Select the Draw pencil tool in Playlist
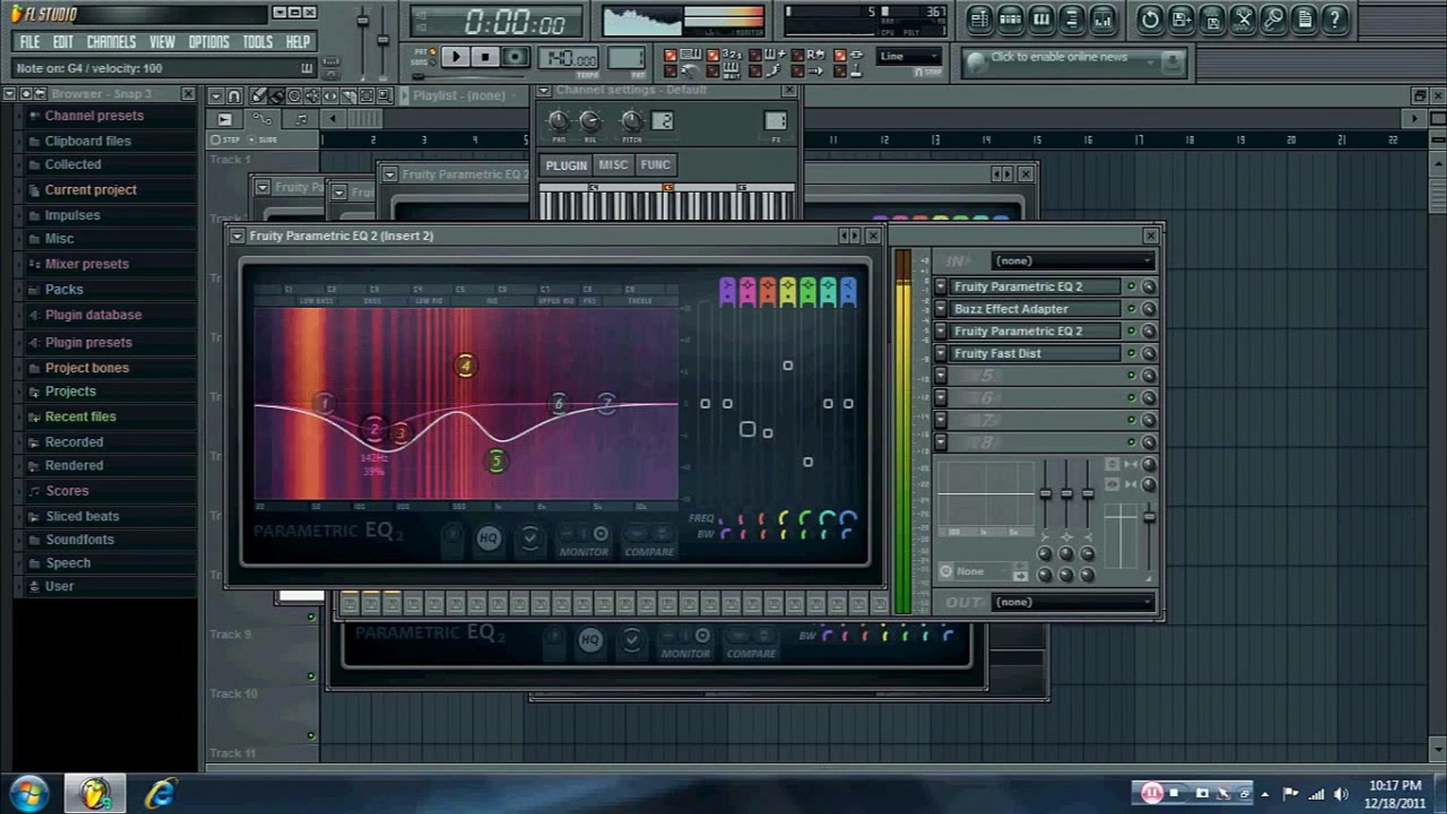1447x814 pixels. point(258,96)
